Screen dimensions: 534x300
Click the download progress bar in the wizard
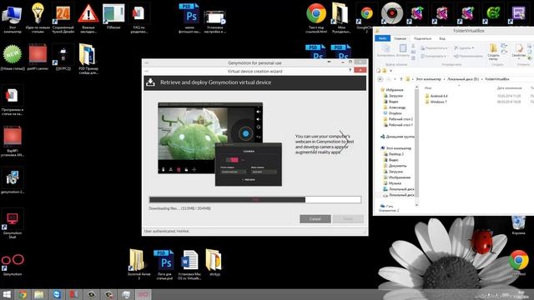[x=255, y=200]
